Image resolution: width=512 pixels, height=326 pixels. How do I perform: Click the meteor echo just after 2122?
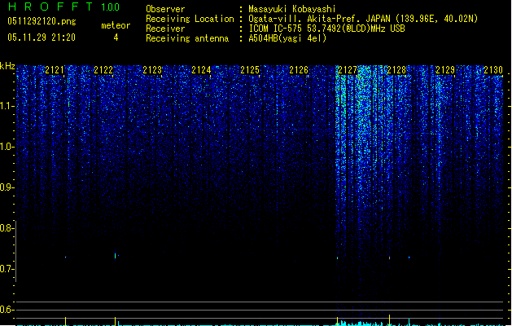click(x=116, y=255)
